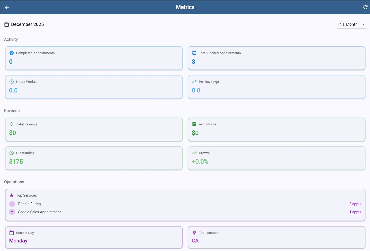Click the receipt icon next to Avg Invoice
This screenshot has height=251, width=370.
pos(194,124)
